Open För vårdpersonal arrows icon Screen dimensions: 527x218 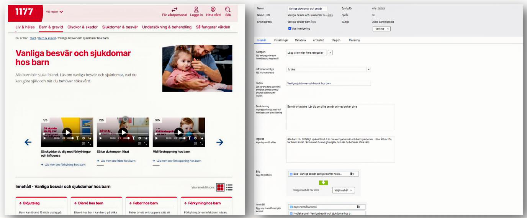tap(175, 10)
